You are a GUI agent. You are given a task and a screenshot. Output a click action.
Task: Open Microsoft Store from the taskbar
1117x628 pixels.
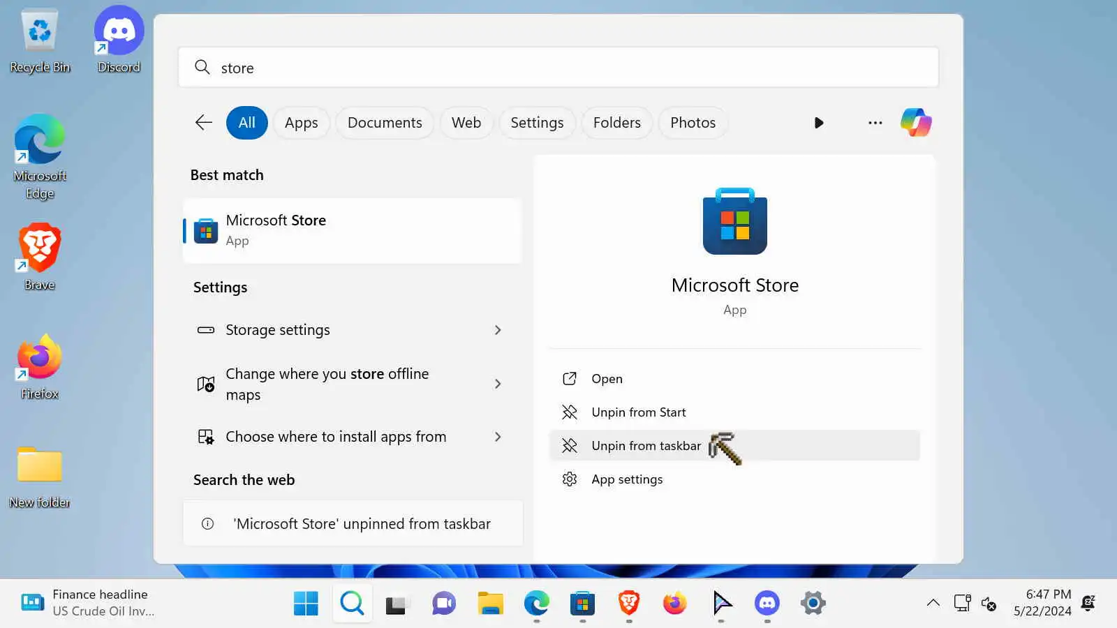tap(582, 603)
